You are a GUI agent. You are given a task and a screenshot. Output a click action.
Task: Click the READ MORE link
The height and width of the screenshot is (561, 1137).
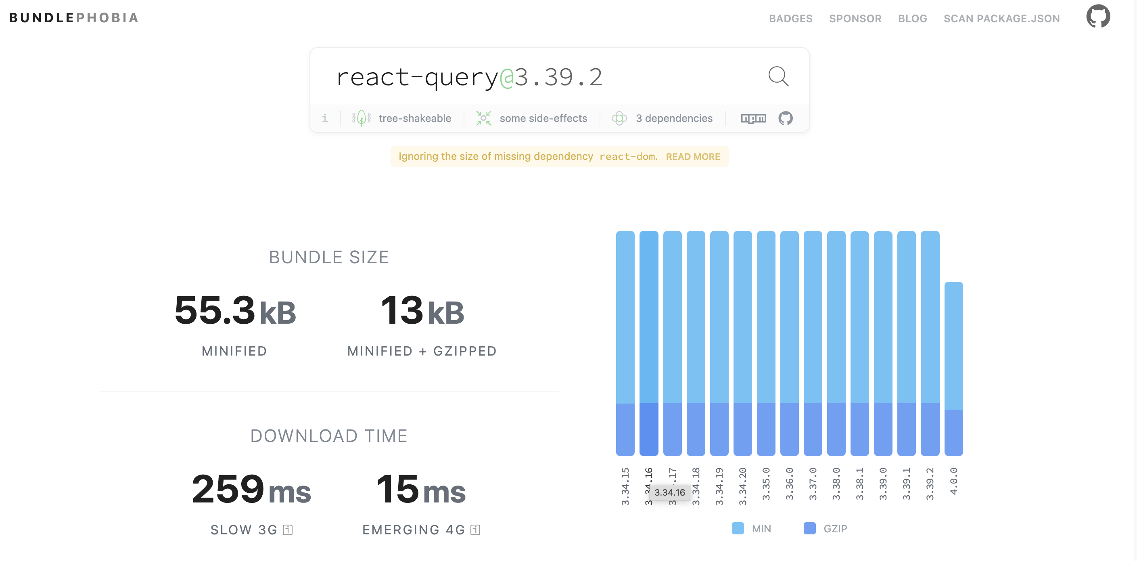point(694,156)
